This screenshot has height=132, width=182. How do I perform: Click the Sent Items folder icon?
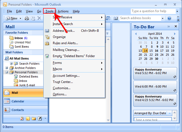11,47
